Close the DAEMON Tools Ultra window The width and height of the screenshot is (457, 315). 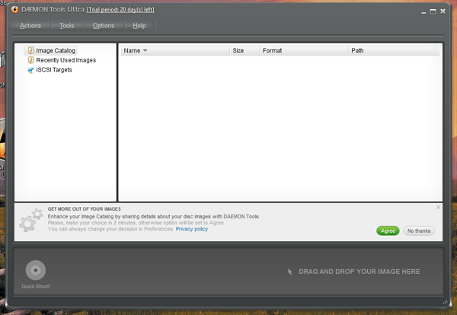click(x=443, y=11)
